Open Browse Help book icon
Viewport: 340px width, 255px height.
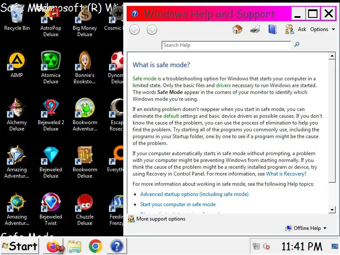272,29
